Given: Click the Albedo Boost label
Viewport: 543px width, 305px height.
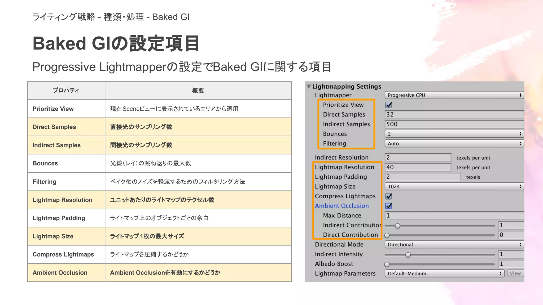Looking at the screenshot, I should [x=334, y=264].
